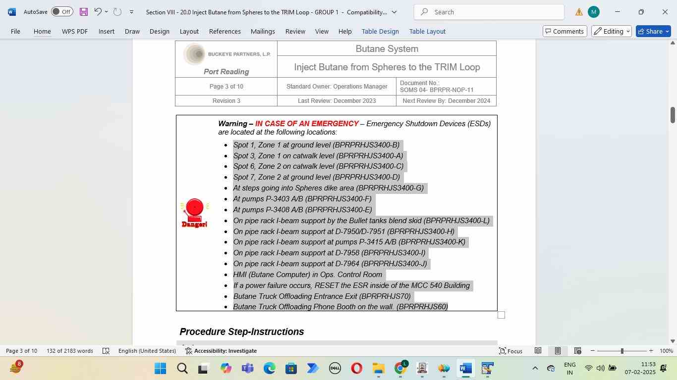Screen dimensions: 677x380
Task: Click the Redo icon in the title bar
Action: pyautogui.click(x=117, y=12)
